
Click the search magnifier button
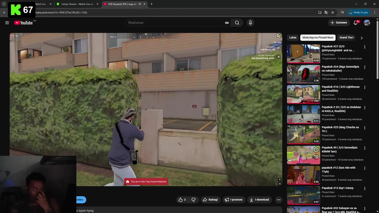[x=237, y=22]
